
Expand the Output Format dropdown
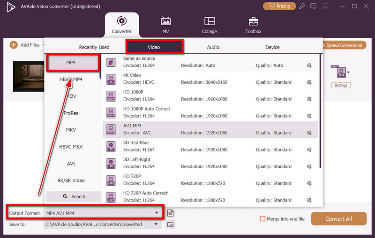click(157, 213)
